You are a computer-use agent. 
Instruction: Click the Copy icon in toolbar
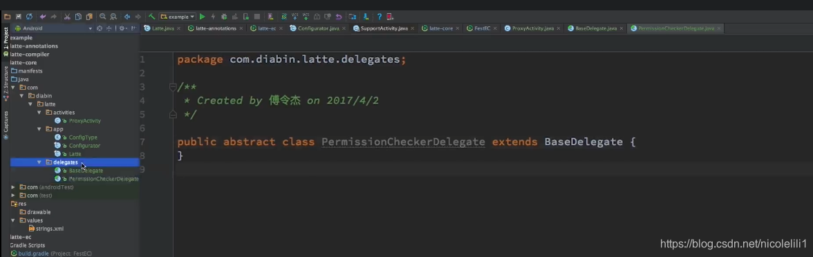[x=78, y=17]
